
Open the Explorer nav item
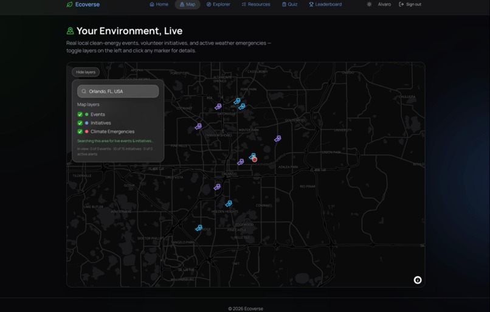pos(218,4)
